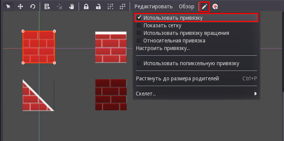Lock the selected object with closed padlock
Image resolution: width=284 pixels, height=141 pixels.
click(x=86, y=7)
